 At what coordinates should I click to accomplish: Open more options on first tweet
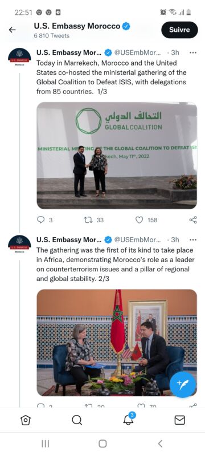[193, 52]
